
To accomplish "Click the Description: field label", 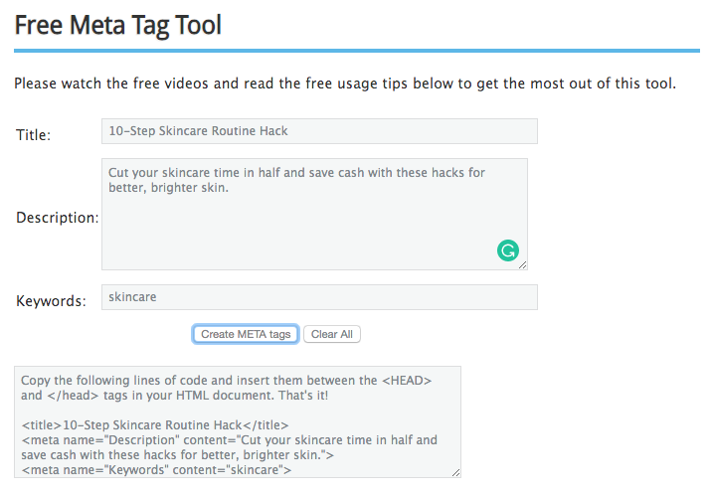I will [x=58, y=218].
